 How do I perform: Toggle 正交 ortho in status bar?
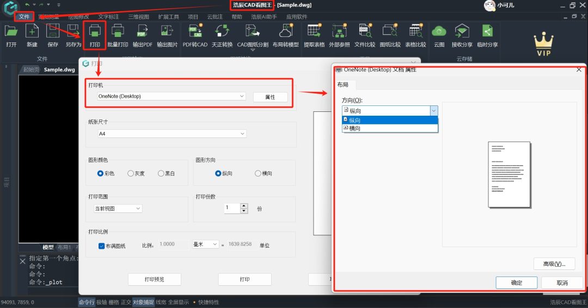[126, 302]
